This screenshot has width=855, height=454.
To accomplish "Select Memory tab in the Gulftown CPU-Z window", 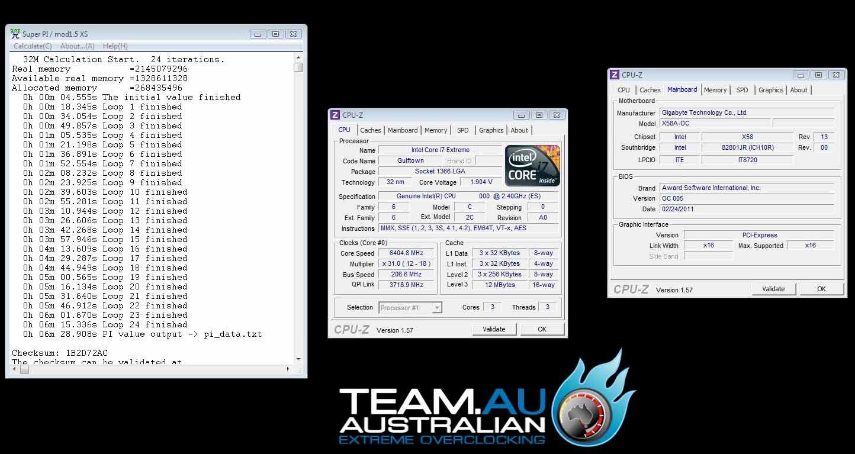I will tap(436, 130).
